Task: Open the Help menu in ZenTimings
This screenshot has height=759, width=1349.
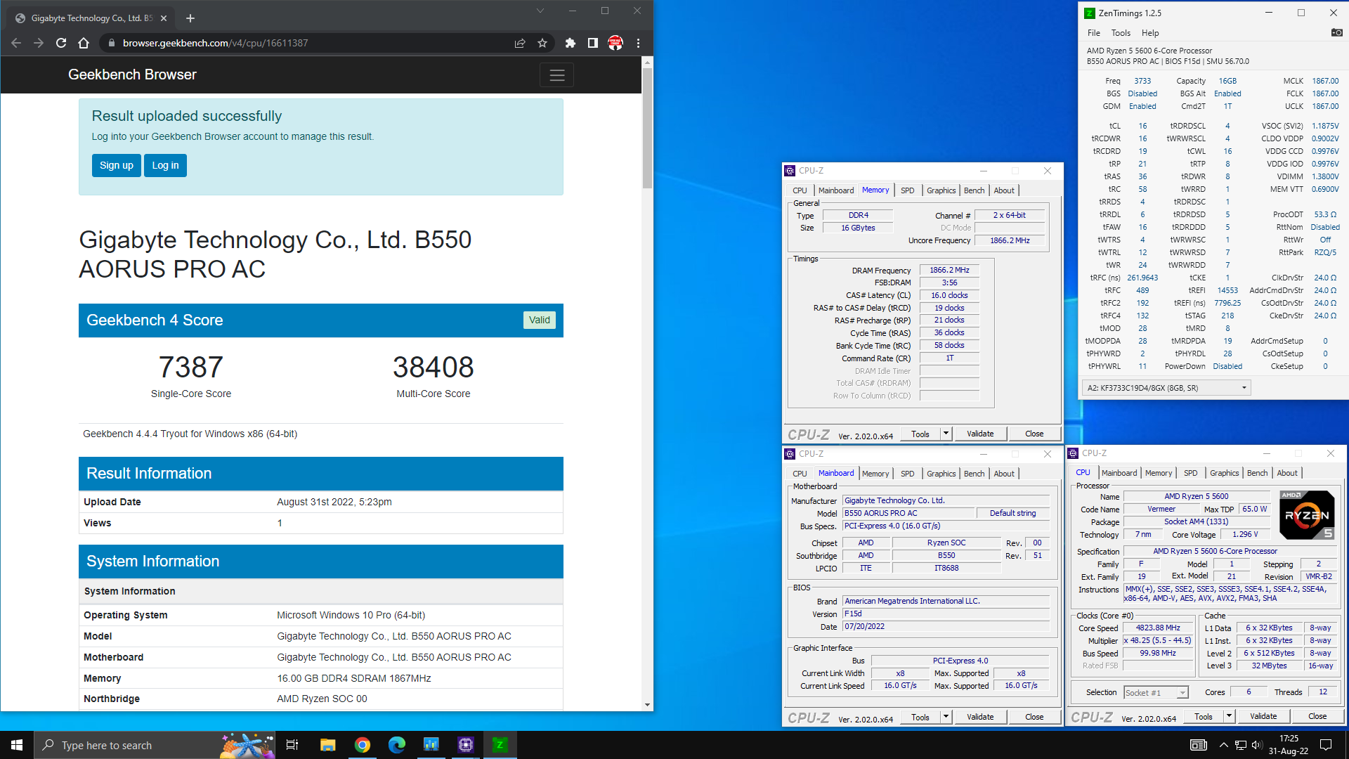Action: [x=1150, y=33]
